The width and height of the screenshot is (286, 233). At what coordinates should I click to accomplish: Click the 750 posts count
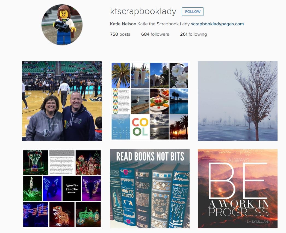[x=120, y=34]
